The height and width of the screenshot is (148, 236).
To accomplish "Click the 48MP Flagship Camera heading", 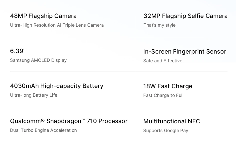I will (x=43, y=16).
